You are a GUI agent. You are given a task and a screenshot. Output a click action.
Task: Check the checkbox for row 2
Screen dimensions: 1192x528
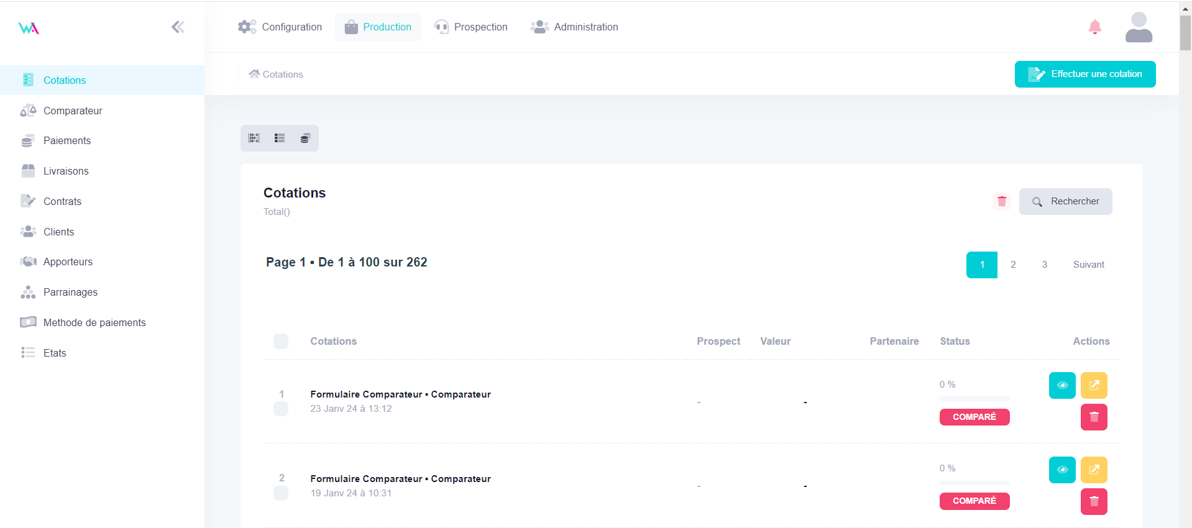[281, 493]
